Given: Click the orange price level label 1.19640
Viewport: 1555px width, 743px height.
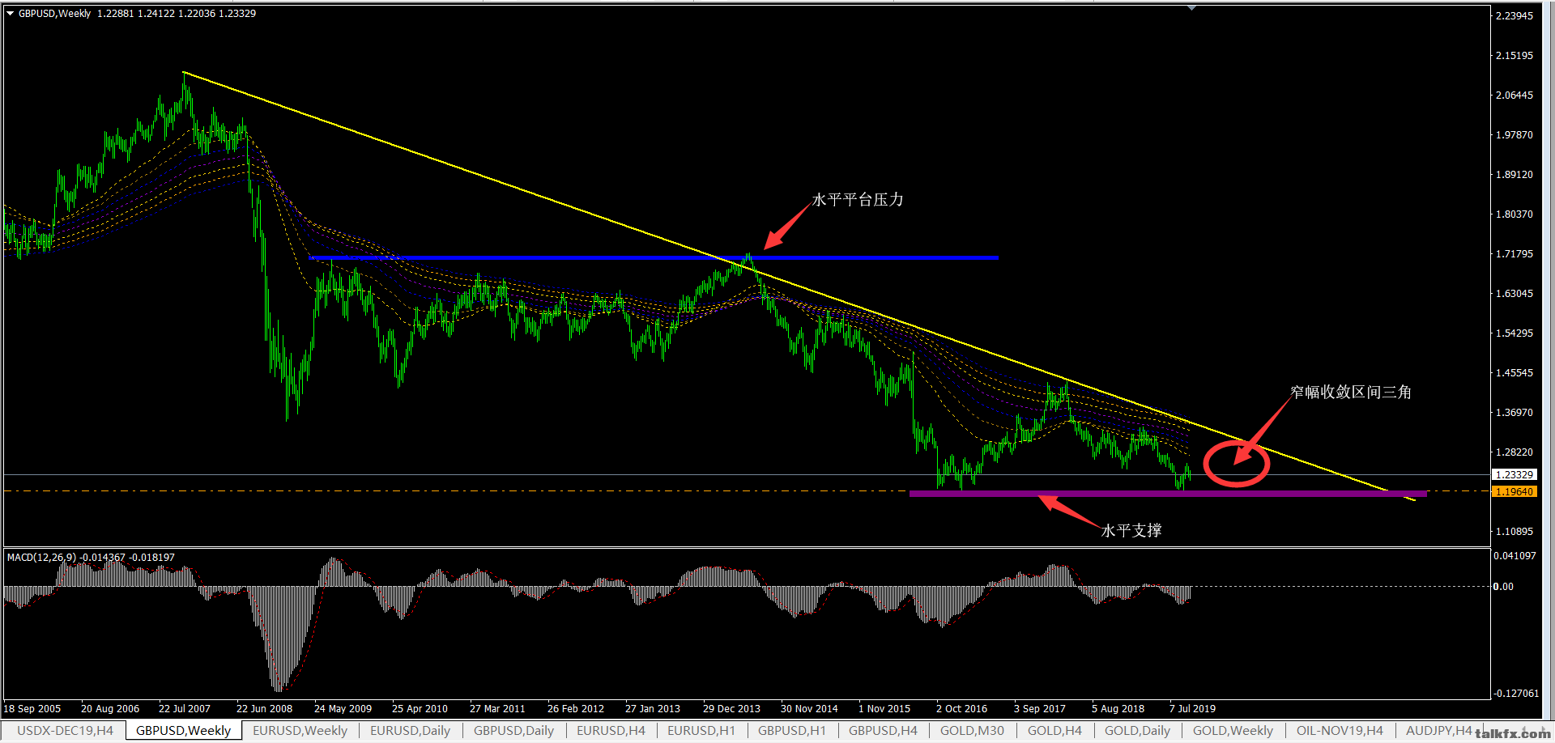Looking at the screenshot, I should point(1515,491).
